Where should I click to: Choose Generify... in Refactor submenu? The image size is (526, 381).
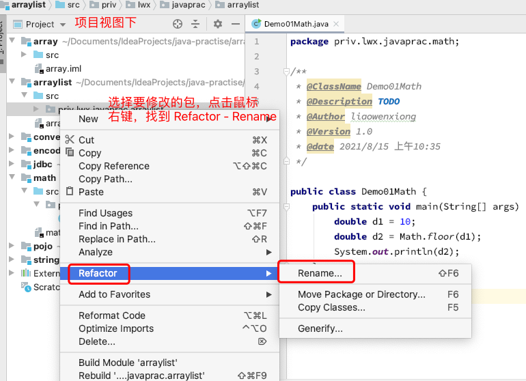pos(376,328)
